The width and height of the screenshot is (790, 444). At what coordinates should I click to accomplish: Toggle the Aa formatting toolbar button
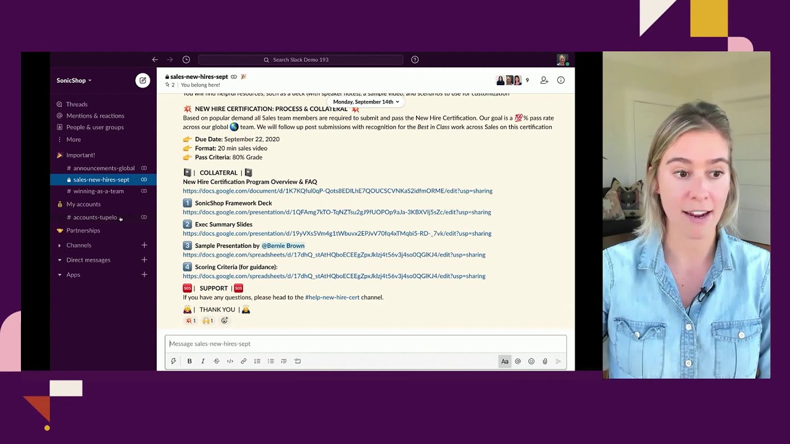tap(505, 361)
